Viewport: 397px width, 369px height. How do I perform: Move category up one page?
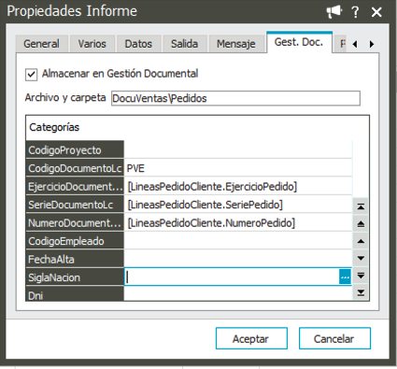tap(361, 223)
